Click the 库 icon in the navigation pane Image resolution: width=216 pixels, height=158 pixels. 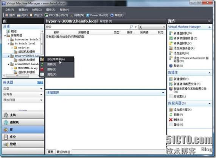[x=6, y=129]
